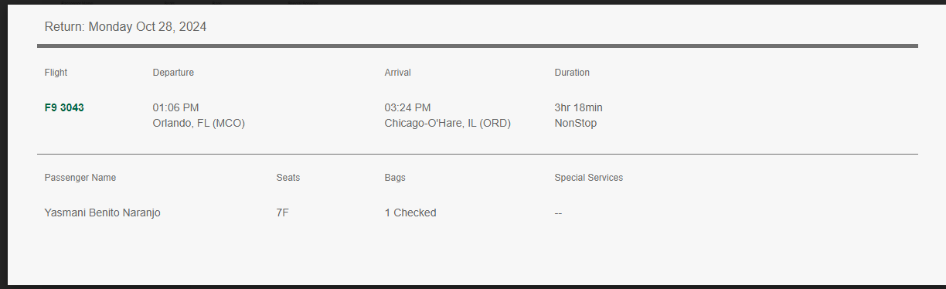Select the Departure column header
Image resolution: width=946 pixels, height=289 pixels.
pos(173,73)
